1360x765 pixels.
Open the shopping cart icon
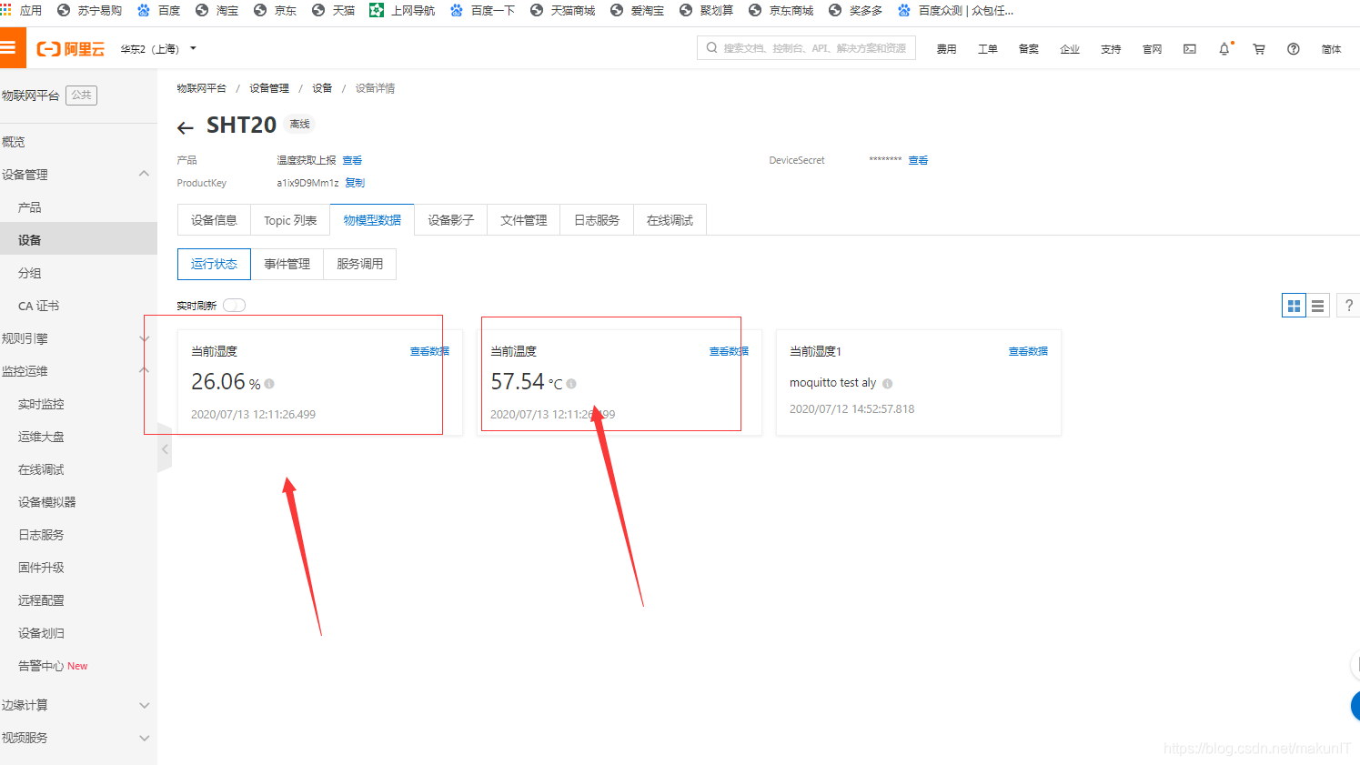tap(1259, 49)
